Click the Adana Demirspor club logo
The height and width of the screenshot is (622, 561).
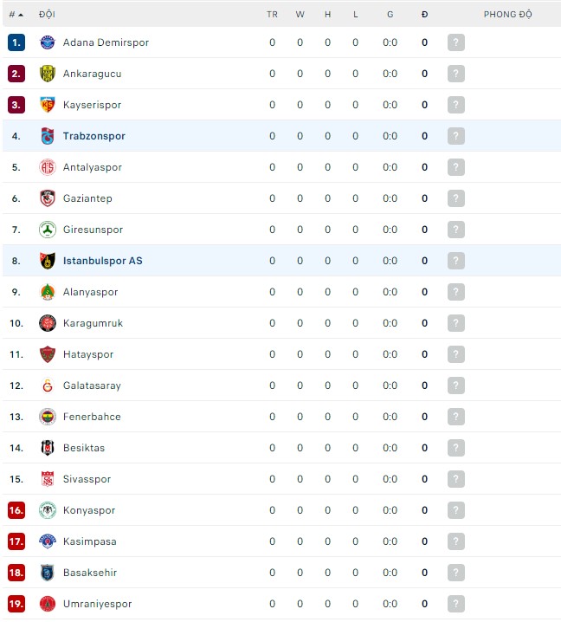[x=48, y=42]
